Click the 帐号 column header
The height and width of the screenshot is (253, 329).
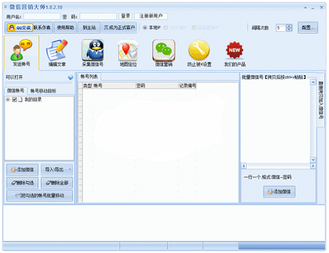tap(114, 86)
